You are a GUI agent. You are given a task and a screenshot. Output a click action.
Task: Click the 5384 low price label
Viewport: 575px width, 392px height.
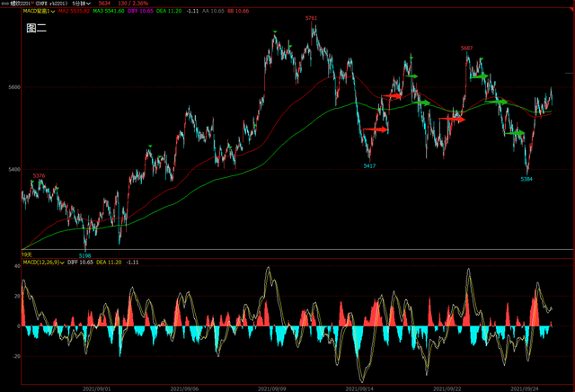526,180
